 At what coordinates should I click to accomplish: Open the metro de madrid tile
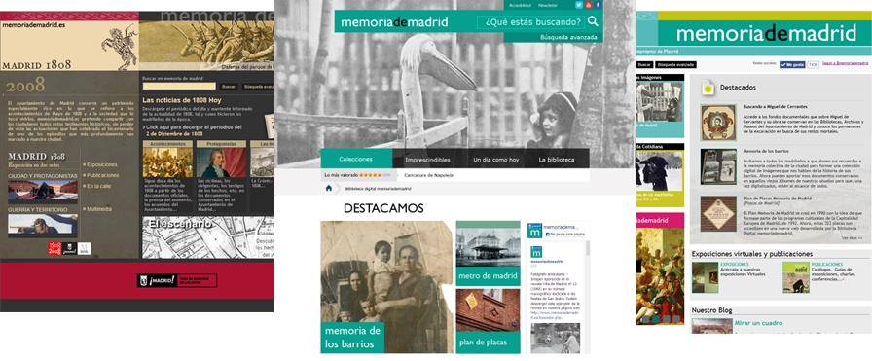pyautogui.click(x=488, y=253)
